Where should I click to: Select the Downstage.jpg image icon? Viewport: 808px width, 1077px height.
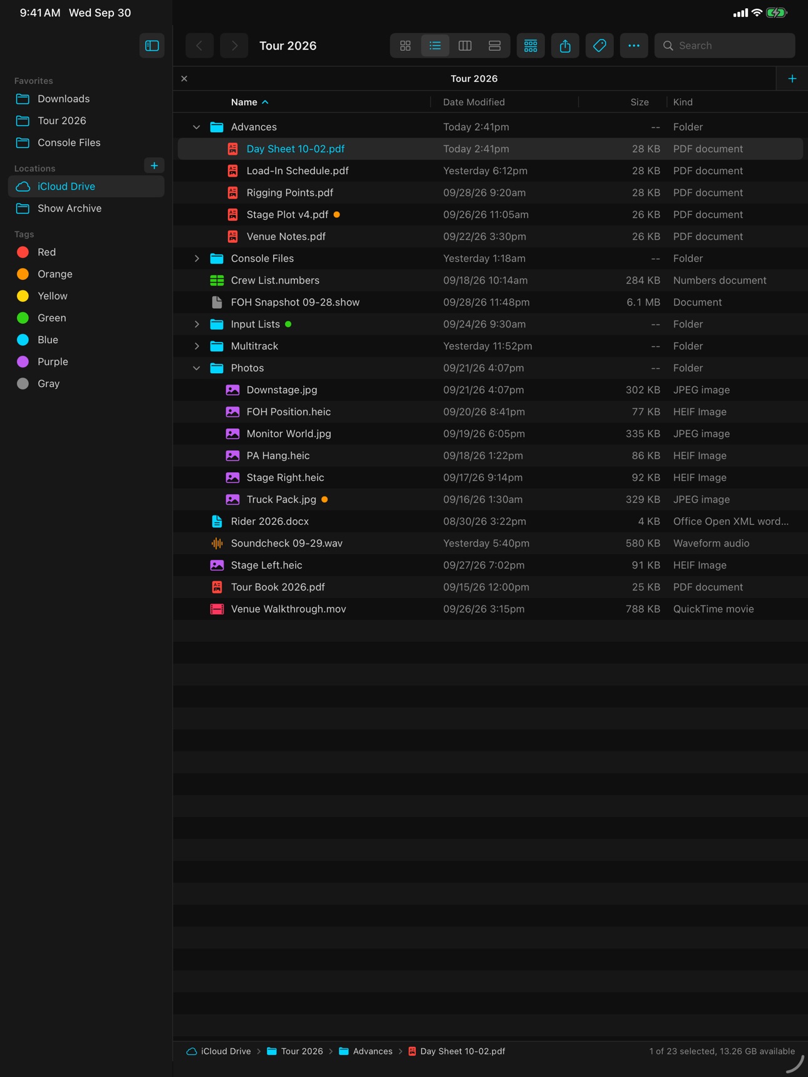coord(232,390)
